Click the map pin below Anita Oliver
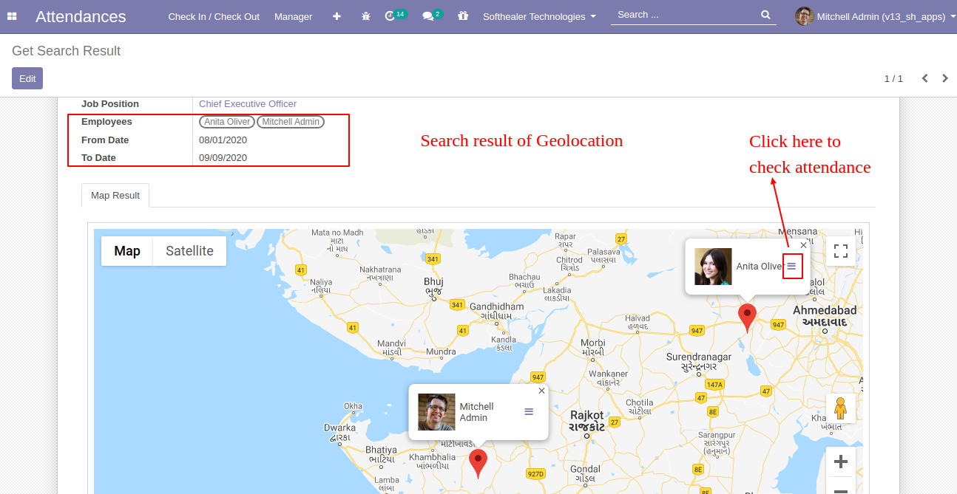Screen dimensions: 957x494 [x=748, y=318]
